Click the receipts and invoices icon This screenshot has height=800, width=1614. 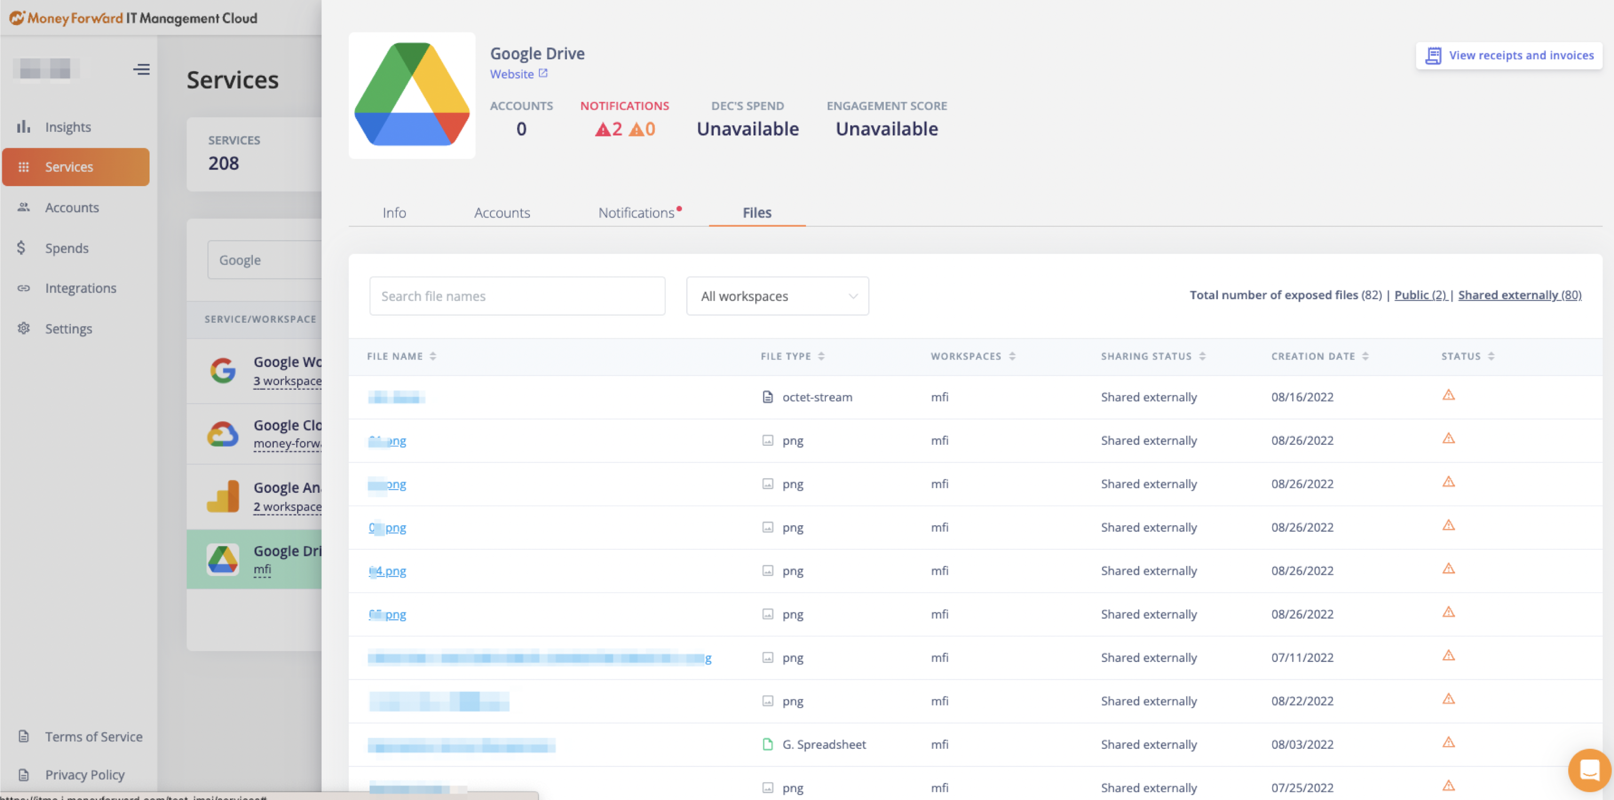click(x=1433, y=55)
